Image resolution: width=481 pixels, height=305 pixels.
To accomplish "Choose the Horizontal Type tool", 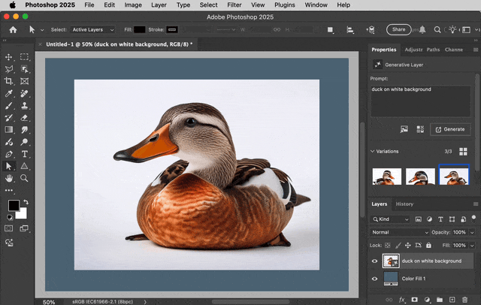I will click(25, 154).
